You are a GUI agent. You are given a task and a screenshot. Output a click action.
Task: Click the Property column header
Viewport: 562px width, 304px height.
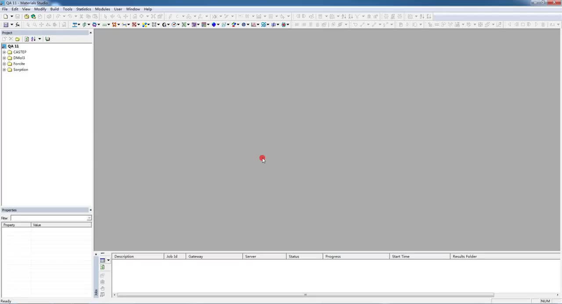pyautogui.click(x=16, y=225)
